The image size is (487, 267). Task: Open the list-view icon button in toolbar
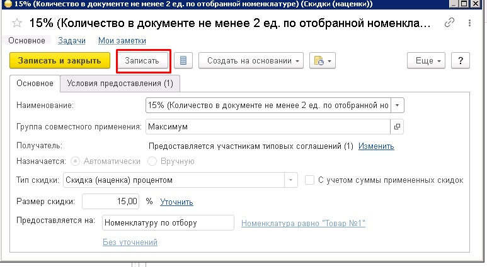click(x=183, y=60)
